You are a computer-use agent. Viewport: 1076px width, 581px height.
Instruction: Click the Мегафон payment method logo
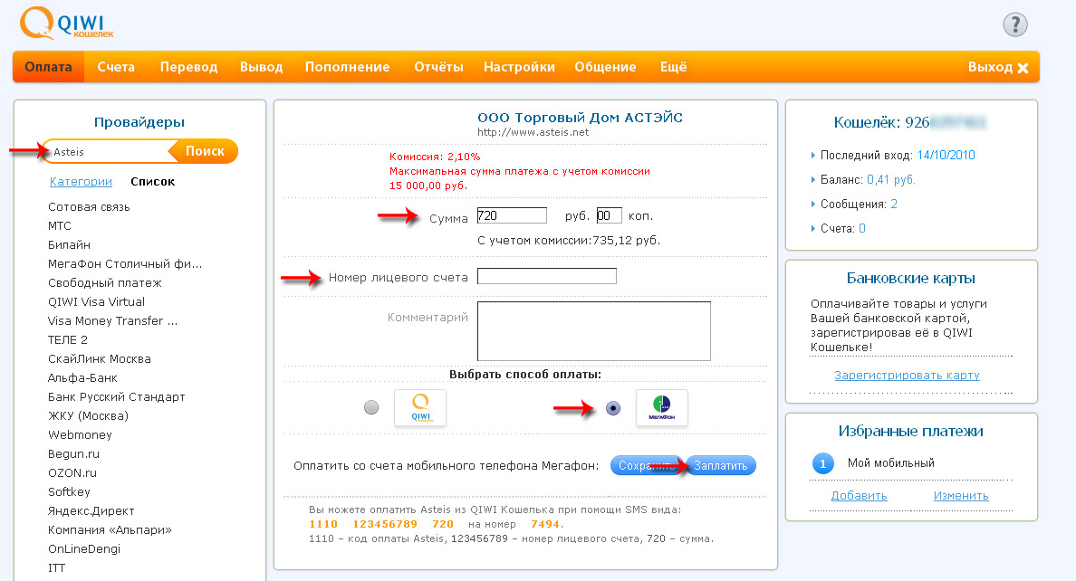click(x=661, y=407)
